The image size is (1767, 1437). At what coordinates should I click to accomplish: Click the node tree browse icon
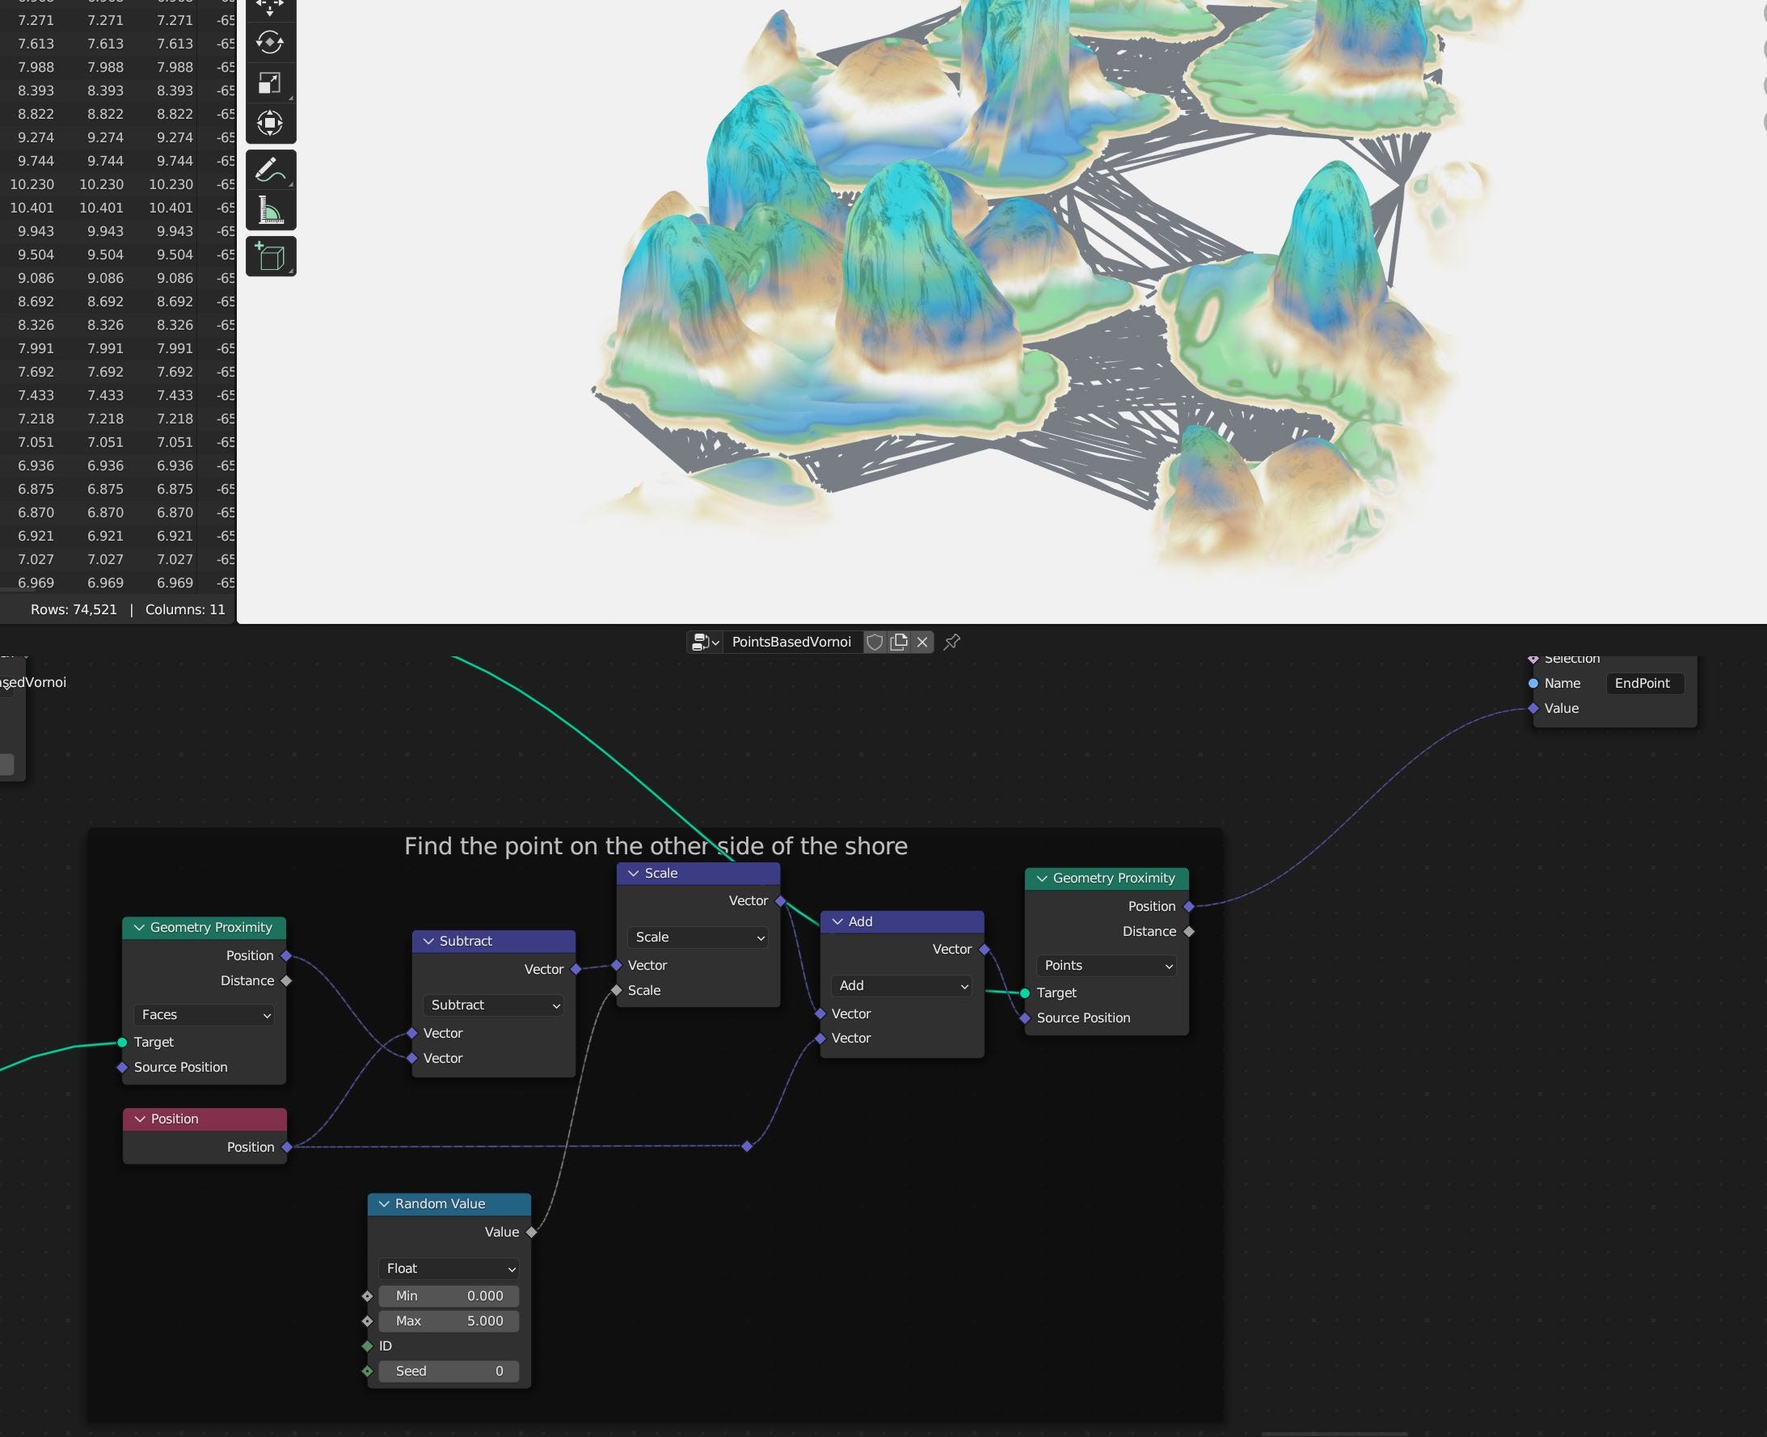pyautogui.click(x=705, y=642)
